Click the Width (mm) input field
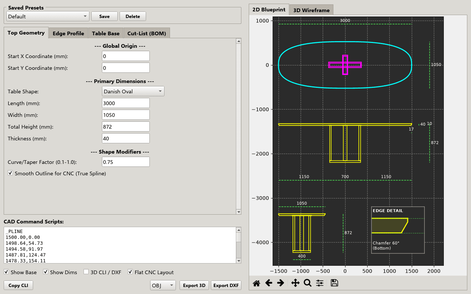 [126, 115]
